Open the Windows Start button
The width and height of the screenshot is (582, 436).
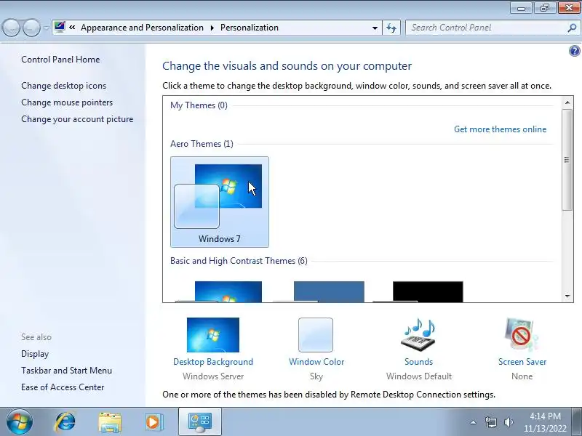[x=20, y=421]
